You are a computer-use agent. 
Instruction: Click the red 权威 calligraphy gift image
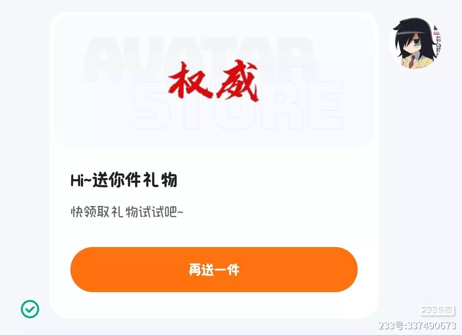[x=213, y=82]
